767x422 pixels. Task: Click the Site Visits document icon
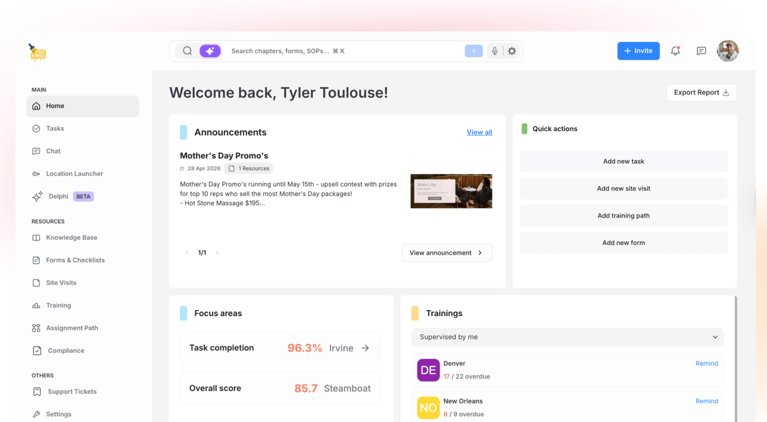pyautogui.click(x=36, y=283)
